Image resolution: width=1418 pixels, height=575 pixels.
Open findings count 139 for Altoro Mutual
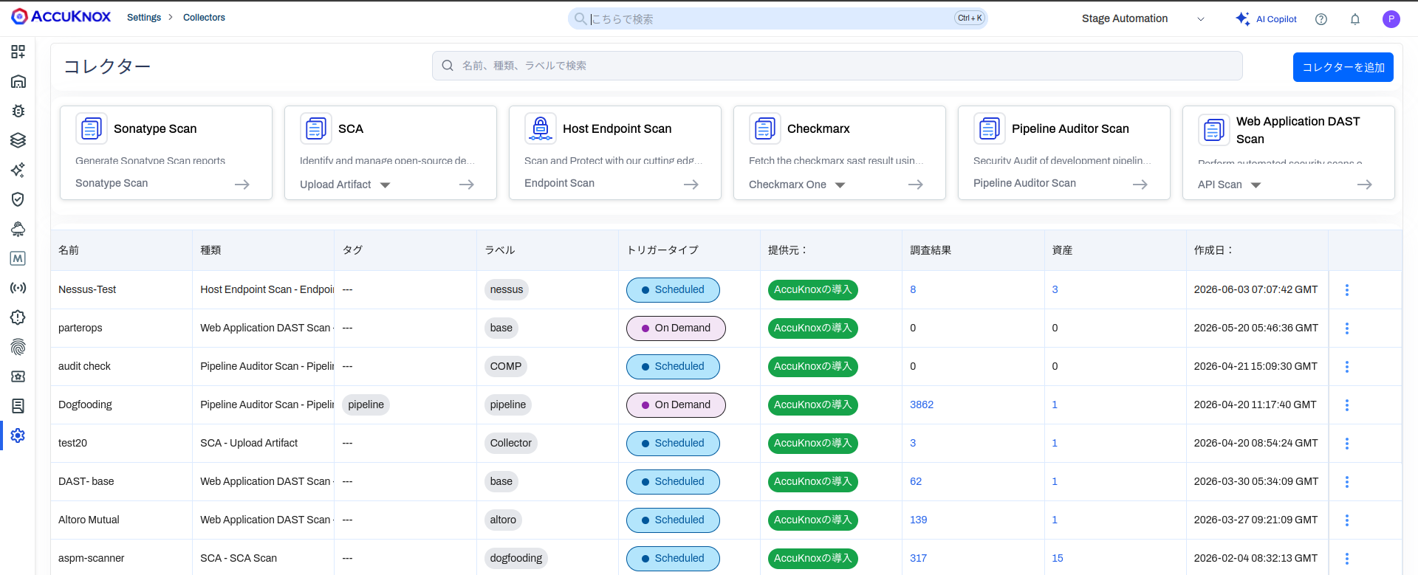pyautogui.click(x=918, y=520)
